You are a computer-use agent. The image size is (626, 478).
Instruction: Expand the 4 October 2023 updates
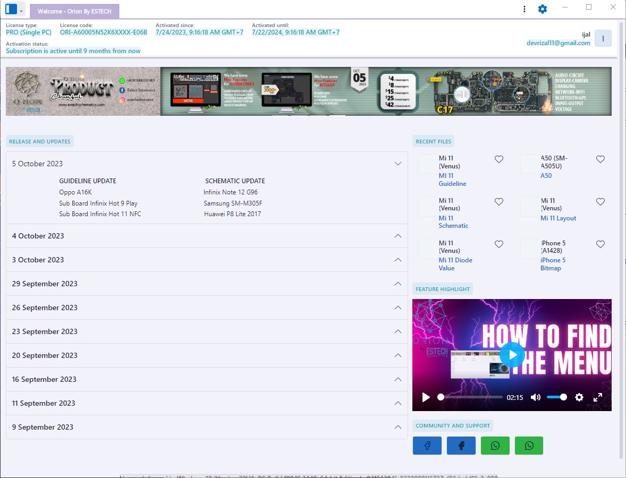(x=398, y=236)
